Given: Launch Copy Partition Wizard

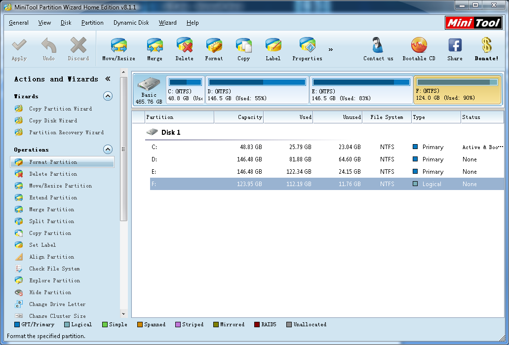Looking at the screenshot, I should 60,109.
